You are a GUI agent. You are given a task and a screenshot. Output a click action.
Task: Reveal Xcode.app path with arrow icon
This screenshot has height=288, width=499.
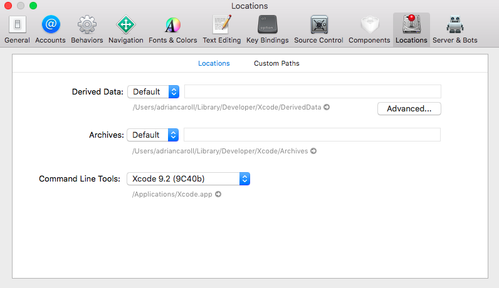click(x=218, y=194)
